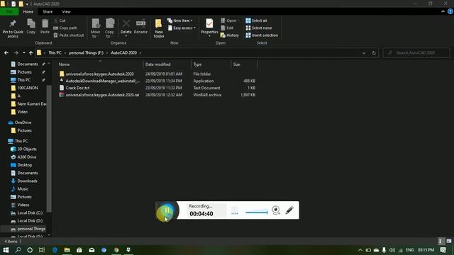Sort by Date modified column

point(167,64)
